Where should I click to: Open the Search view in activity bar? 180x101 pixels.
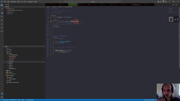tap(2, 9)
